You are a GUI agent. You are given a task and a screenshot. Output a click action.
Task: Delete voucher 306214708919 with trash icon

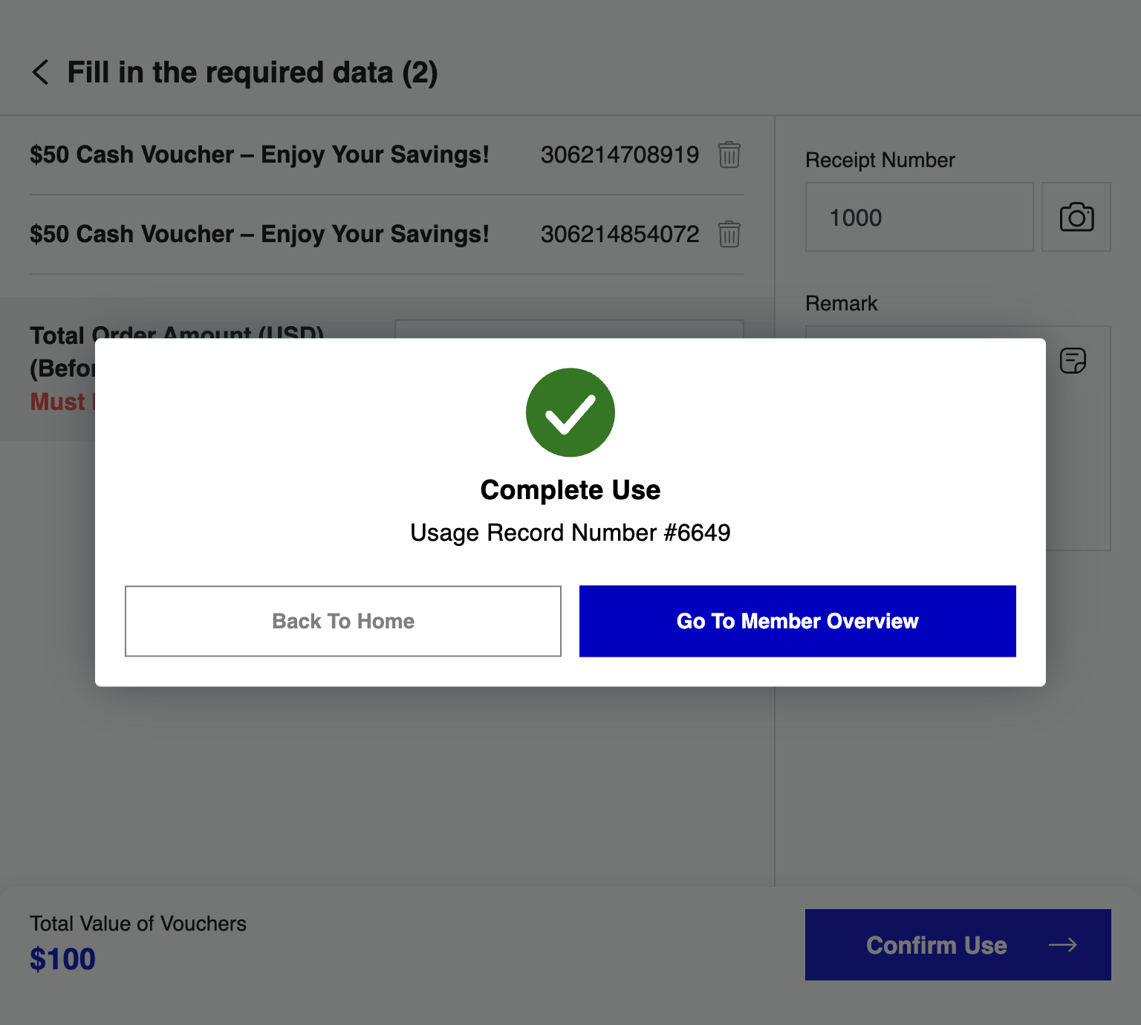click(x=729, y=154)
